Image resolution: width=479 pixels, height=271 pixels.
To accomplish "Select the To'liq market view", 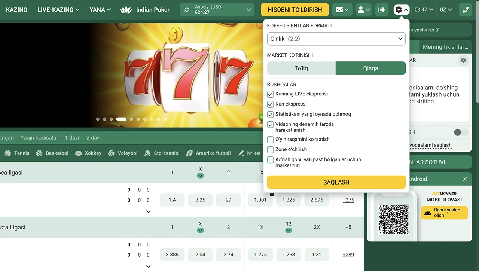I will pos(301,68).
